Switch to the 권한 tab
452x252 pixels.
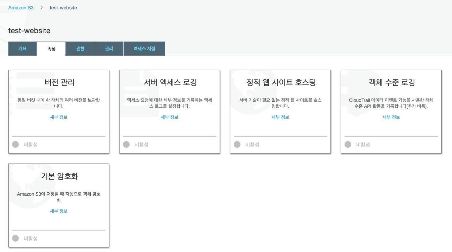(x=80, y=49)
